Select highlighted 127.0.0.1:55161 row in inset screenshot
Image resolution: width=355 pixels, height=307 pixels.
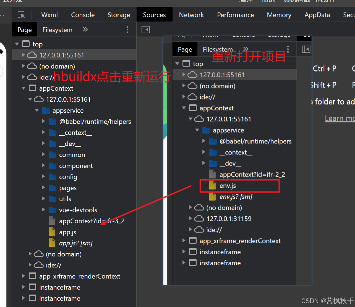[234, 75]
